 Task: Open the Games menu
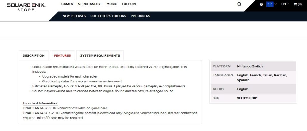point(67,4)
